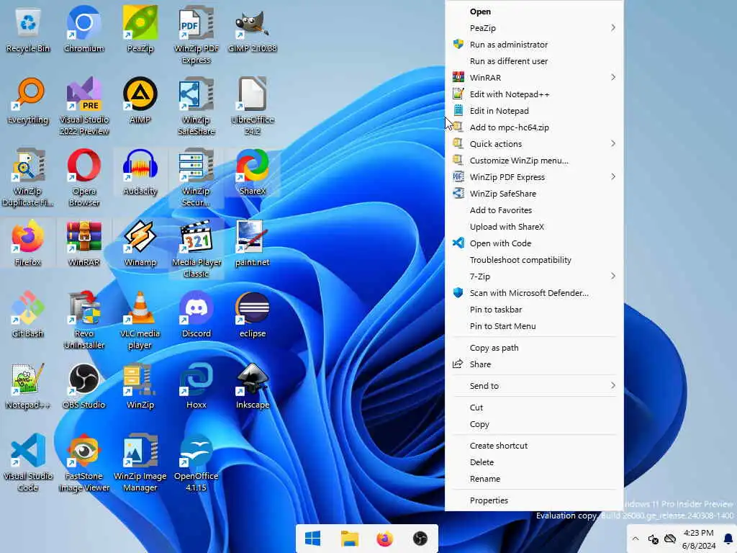
Task: Select the AIMP desktop shortcut
Action: pos(140,101)
